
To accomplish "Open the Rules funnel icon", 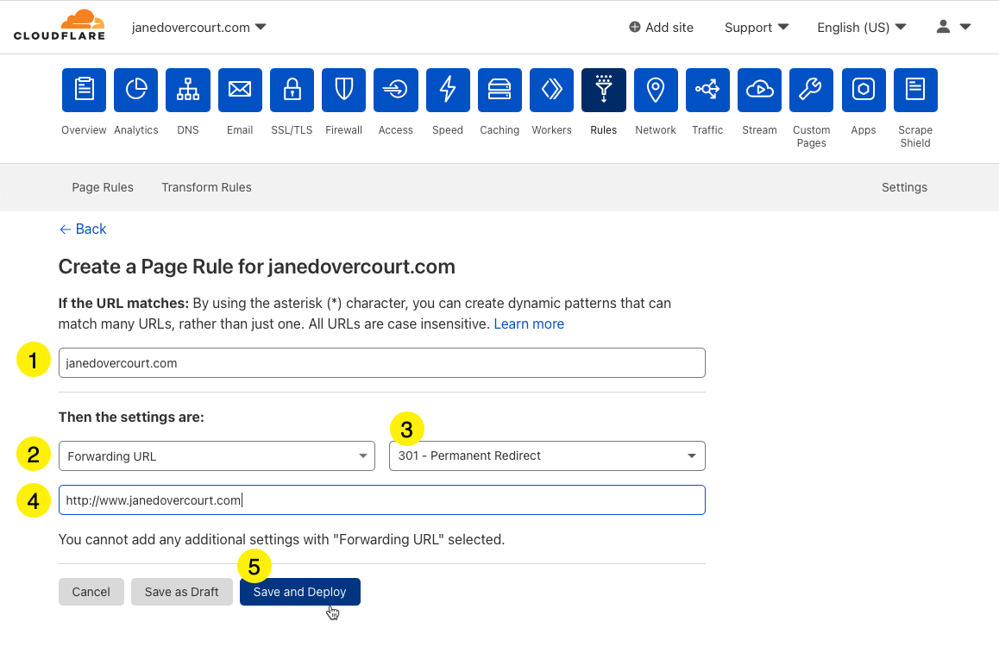I will [604, 90].
